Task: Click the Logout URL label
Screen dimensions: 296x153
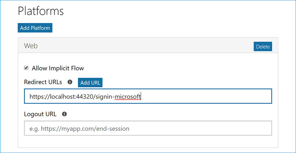Action: tap(40, 114)
